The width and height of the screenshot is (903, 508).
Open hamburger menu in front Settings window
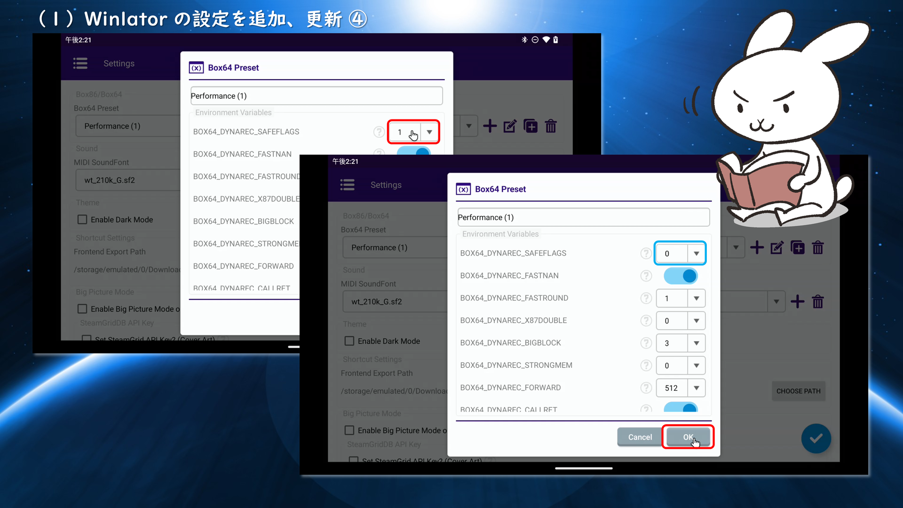click(x=347, y=185)
